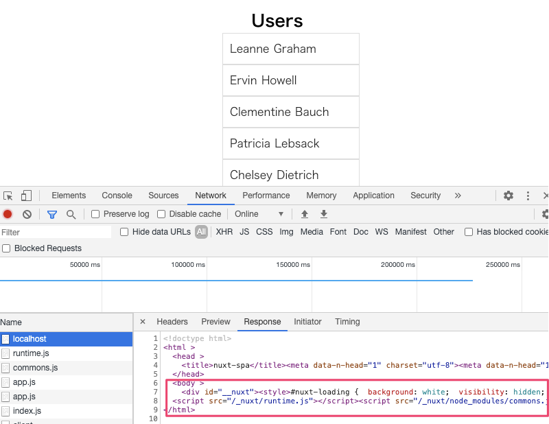This screenshot has height=424, width=549.
Task: Check the Hide data URLs option
Action: click(124, 232)
